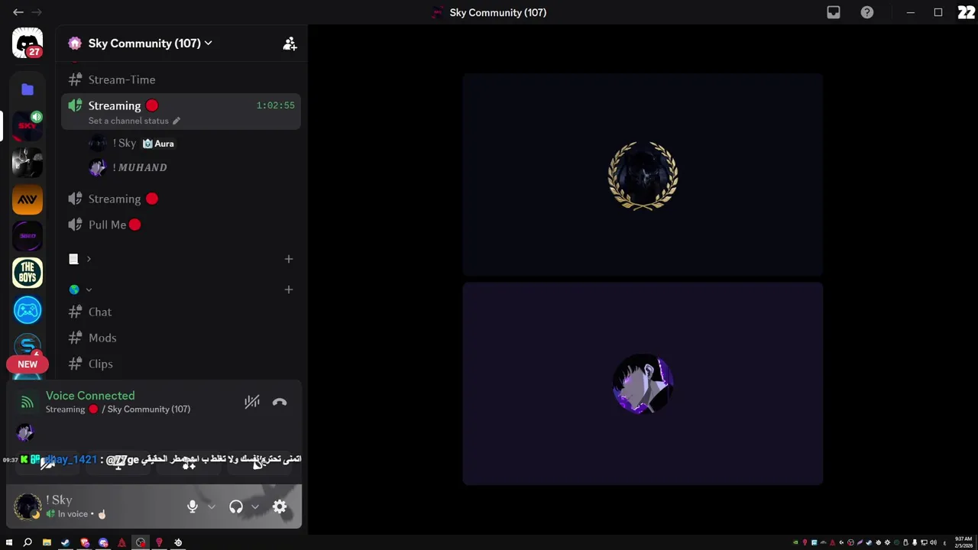Viewport: 978px width, 550px height.
Task: Join the second Streaming voice channel
Action: [181, 199]
